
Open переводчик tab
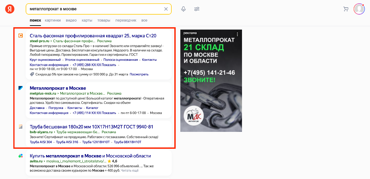[x=126, y=20]
